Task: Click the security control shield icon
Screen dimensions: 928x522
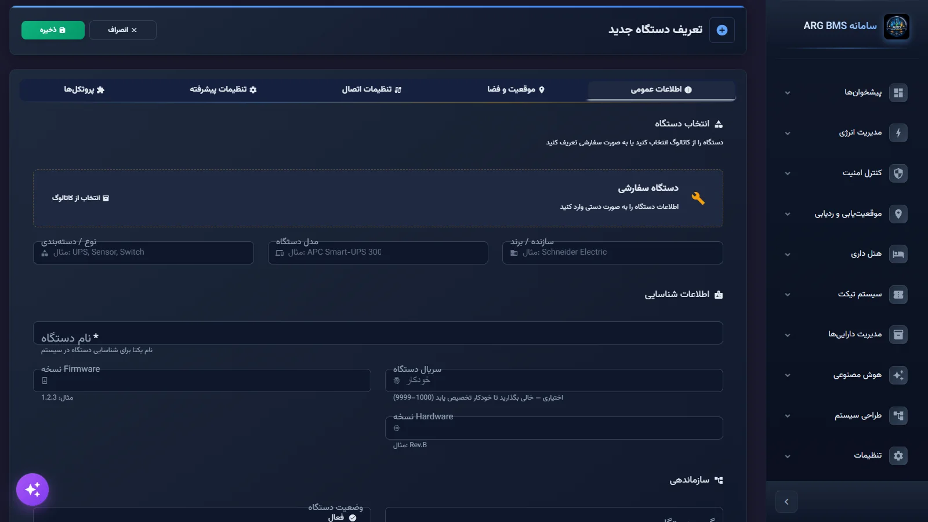Action: [898, 173]
